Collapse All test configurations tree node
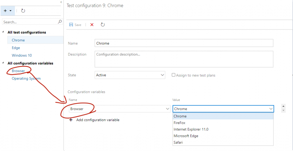The height and width of the screenshot is (151, 293). tap(3, 32)
